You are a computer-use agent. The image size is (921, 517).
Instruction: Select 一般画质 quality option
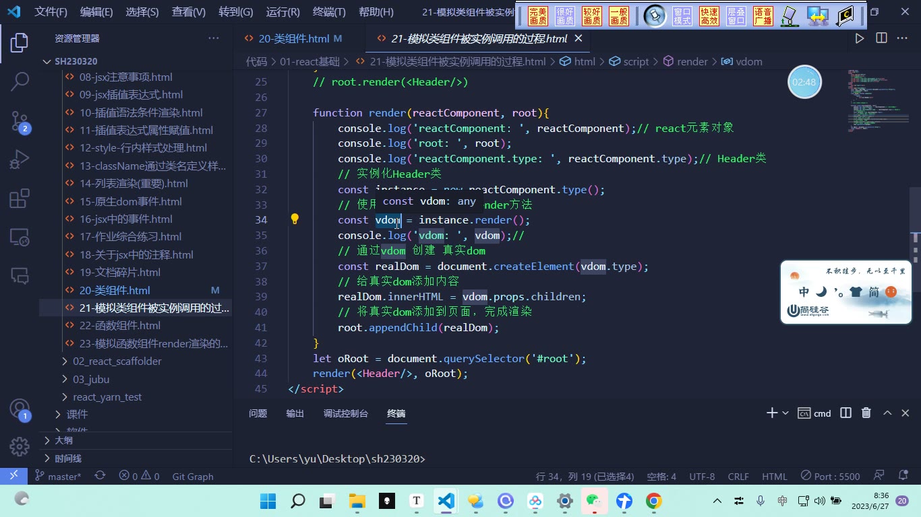click(x=619, y=16)
